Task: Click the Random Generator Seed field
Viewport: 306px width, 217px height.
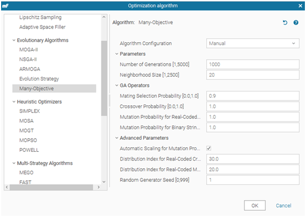Action: (253, 180)
